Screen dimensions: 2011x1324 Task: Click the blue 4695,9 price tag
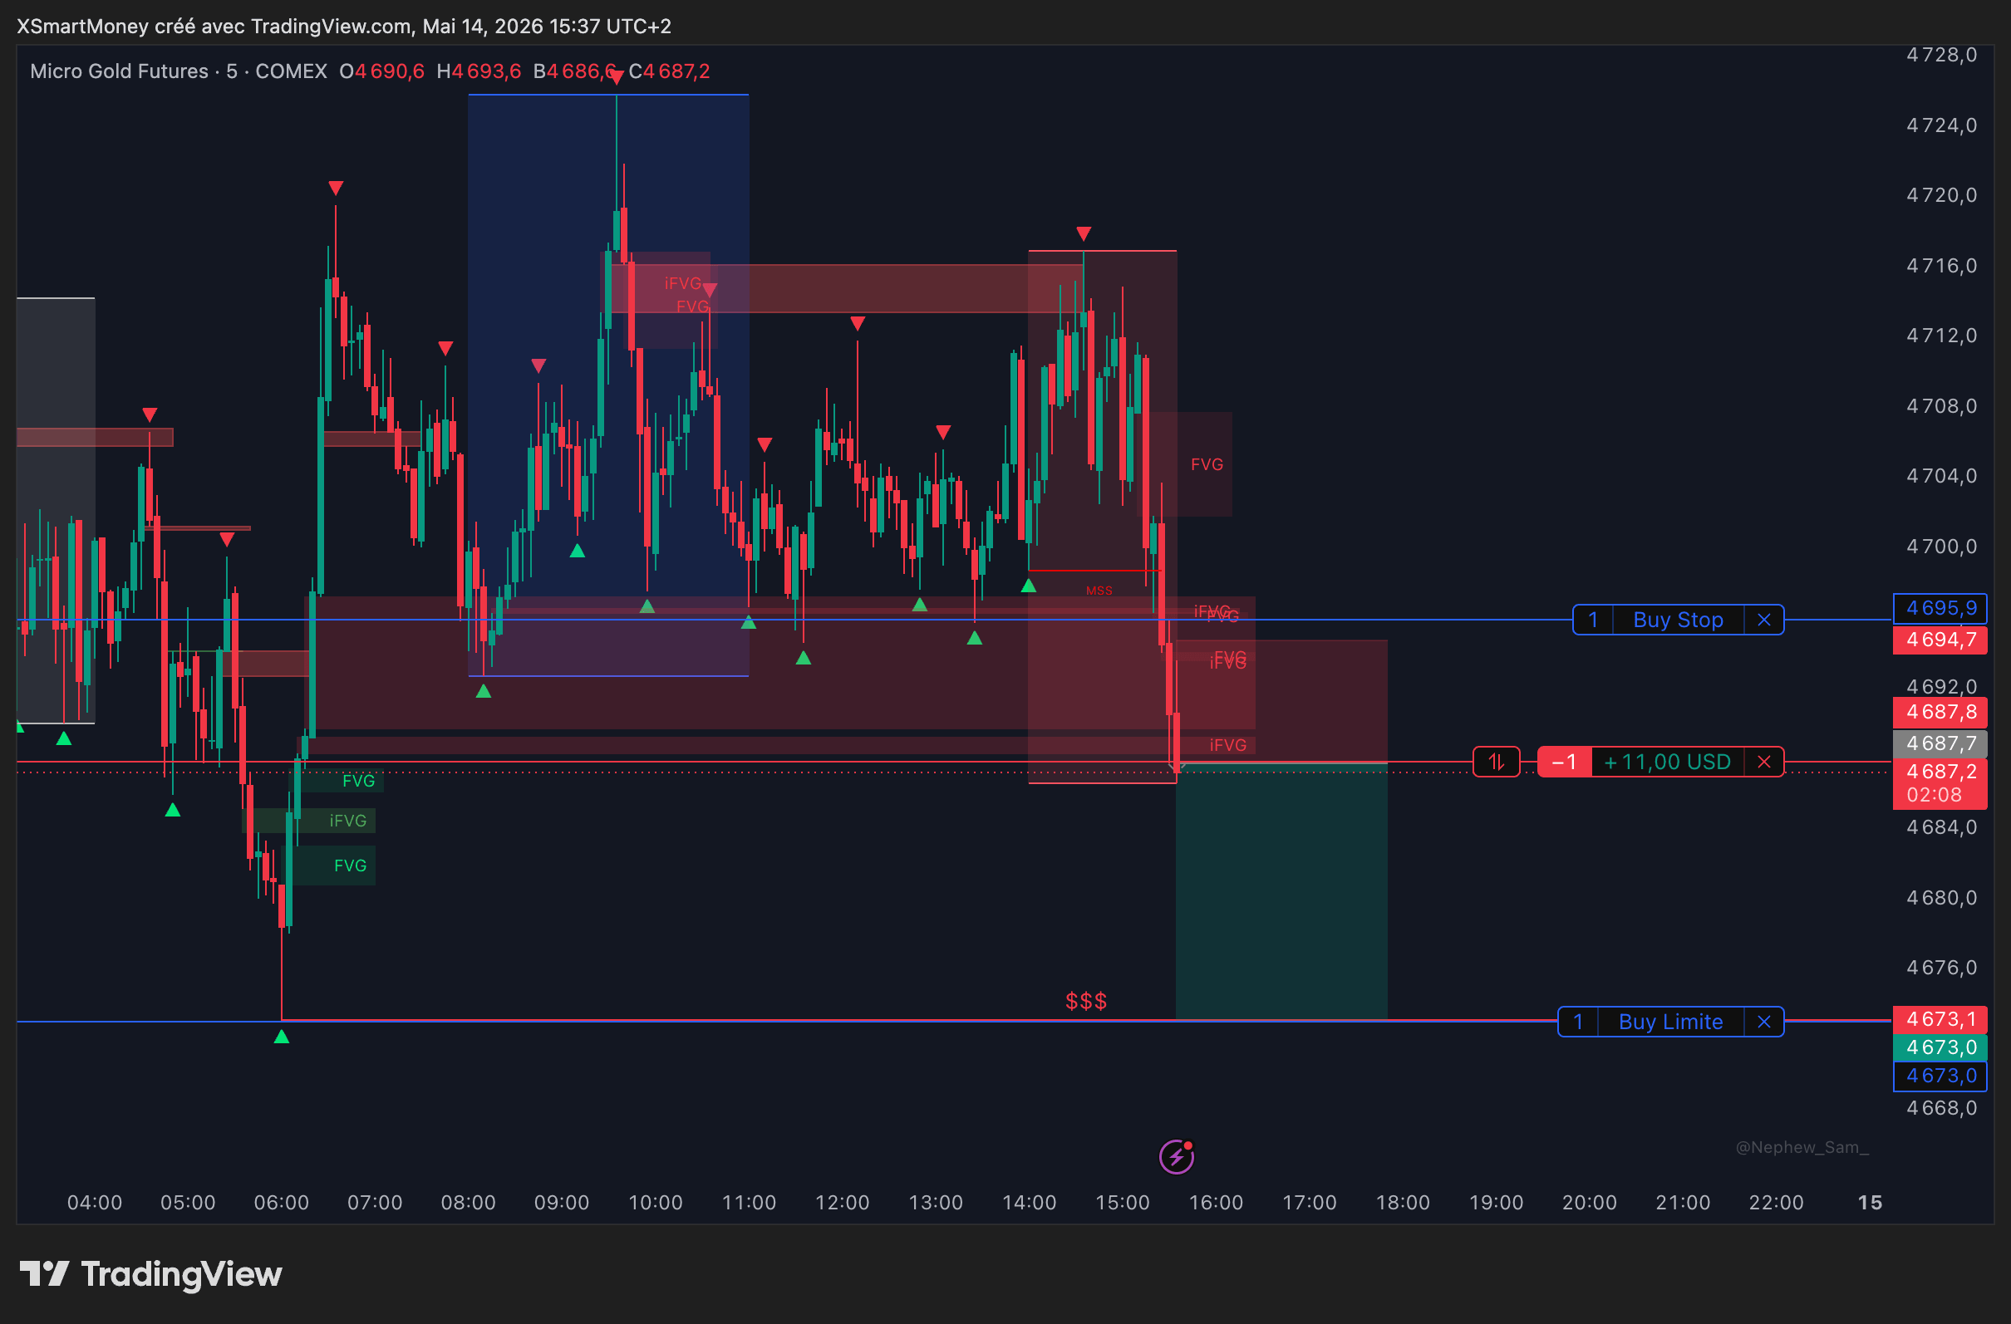point(1940,608)
